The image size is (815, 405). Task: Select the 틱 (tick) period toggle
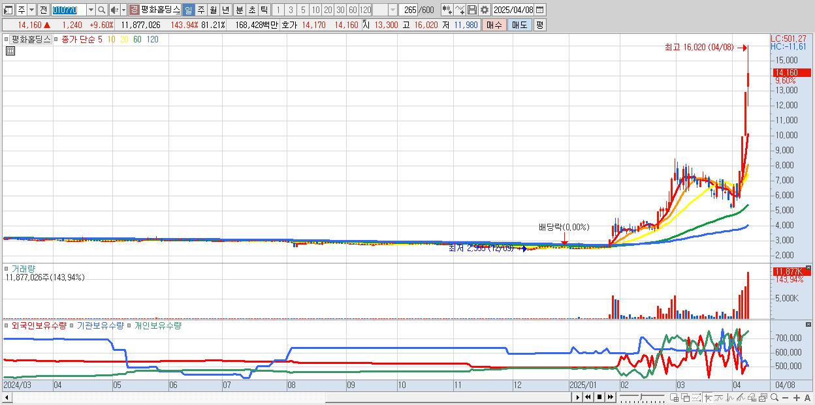click(264, 10)
